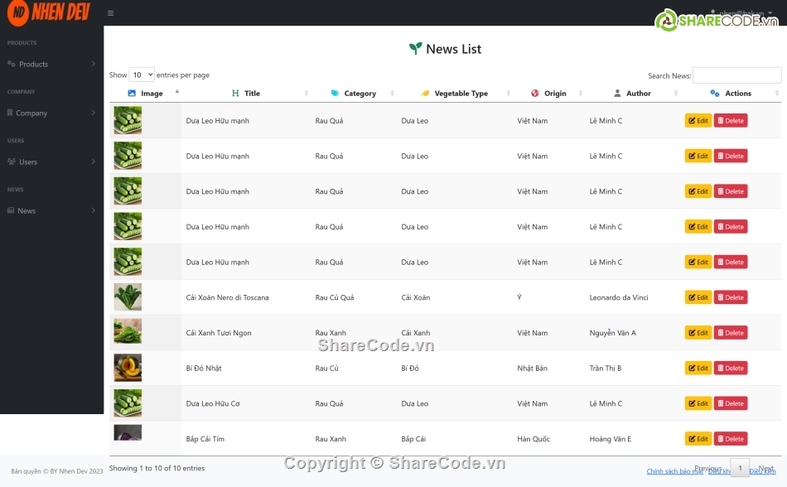Expand the News chevron arrow

coord(94,210)
